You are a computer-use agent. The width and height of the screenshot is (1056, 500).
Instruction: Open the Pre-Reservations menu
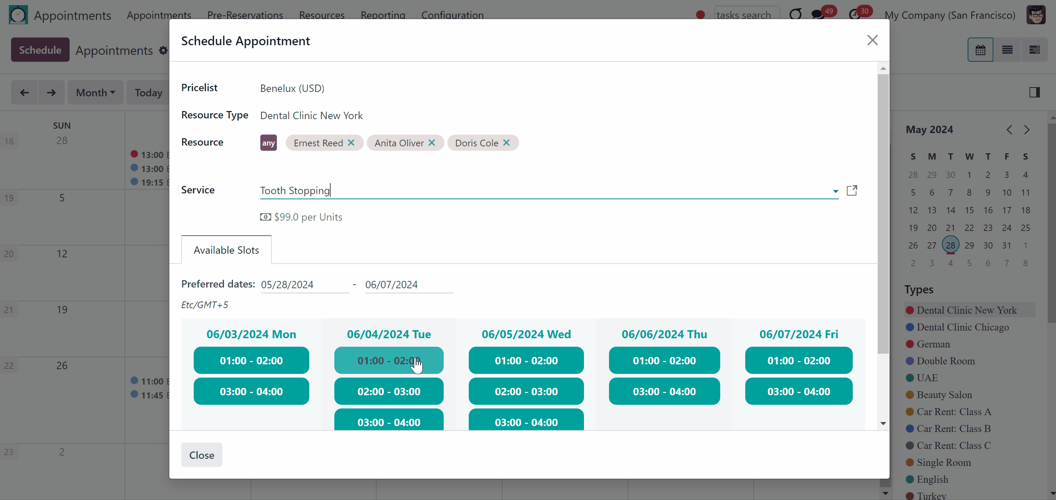click(x=245, y=15)
